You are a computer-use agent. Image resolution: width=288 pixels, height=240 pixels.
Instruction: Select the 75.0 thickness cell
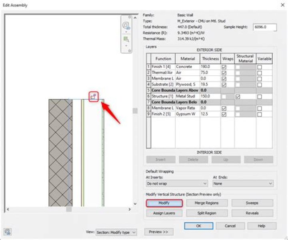click(x=210, y=72)
